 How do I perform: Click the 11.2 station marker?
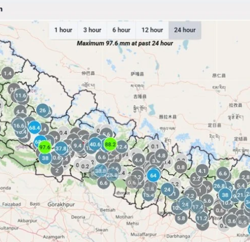click(202, 218)
